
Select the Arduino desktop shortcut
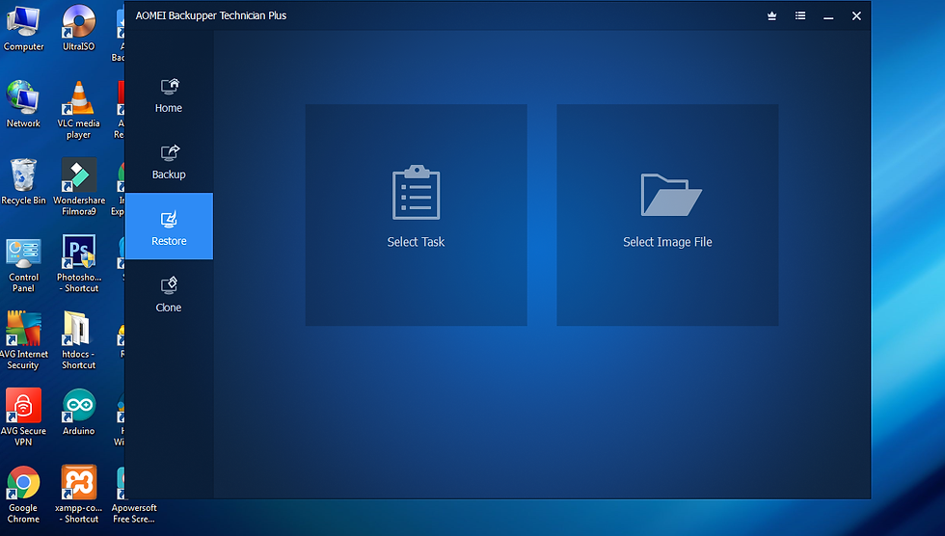79,413
